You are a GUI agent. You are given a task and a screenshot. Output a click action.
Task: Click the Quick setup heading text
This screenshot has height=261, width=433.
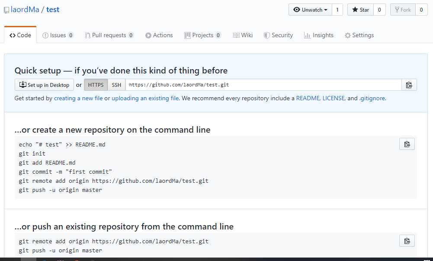pos(121,70)
